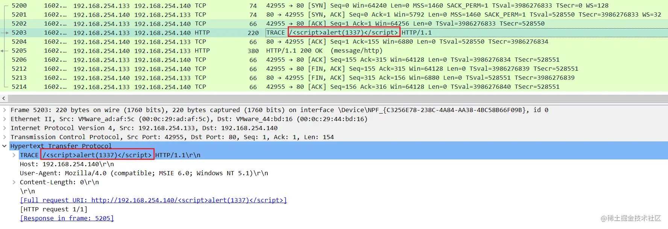Click length value 380 in packet 5205
The image size is (668, 229).
[x=253, y=51]
